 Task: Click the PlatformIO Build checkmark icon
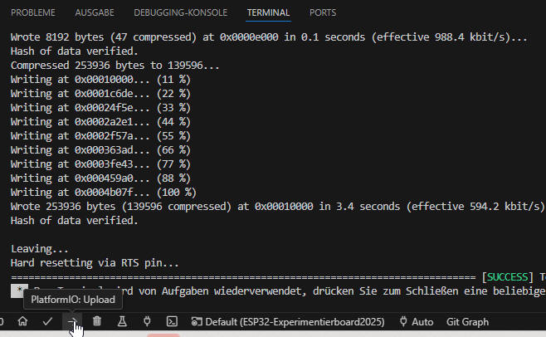click(x=47, y=321)
